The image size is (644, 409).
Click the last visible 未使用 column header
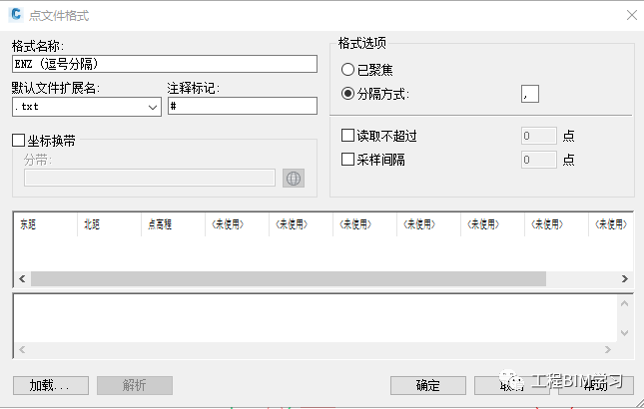tap(611, 224)
